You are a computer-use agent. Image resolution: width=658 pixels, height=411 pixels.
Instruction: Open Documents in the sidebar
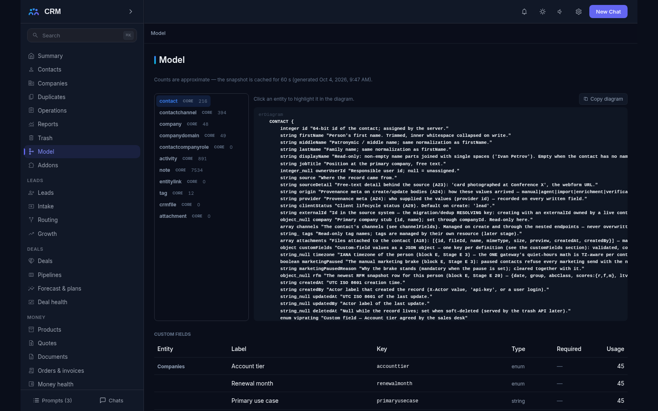click(82, 357)
